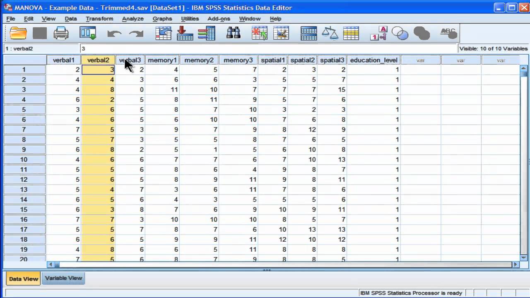This screenshot has height=298, width=530.
Task: Click vertical scrollbar down arrow
Action: (x=524, y=257)
